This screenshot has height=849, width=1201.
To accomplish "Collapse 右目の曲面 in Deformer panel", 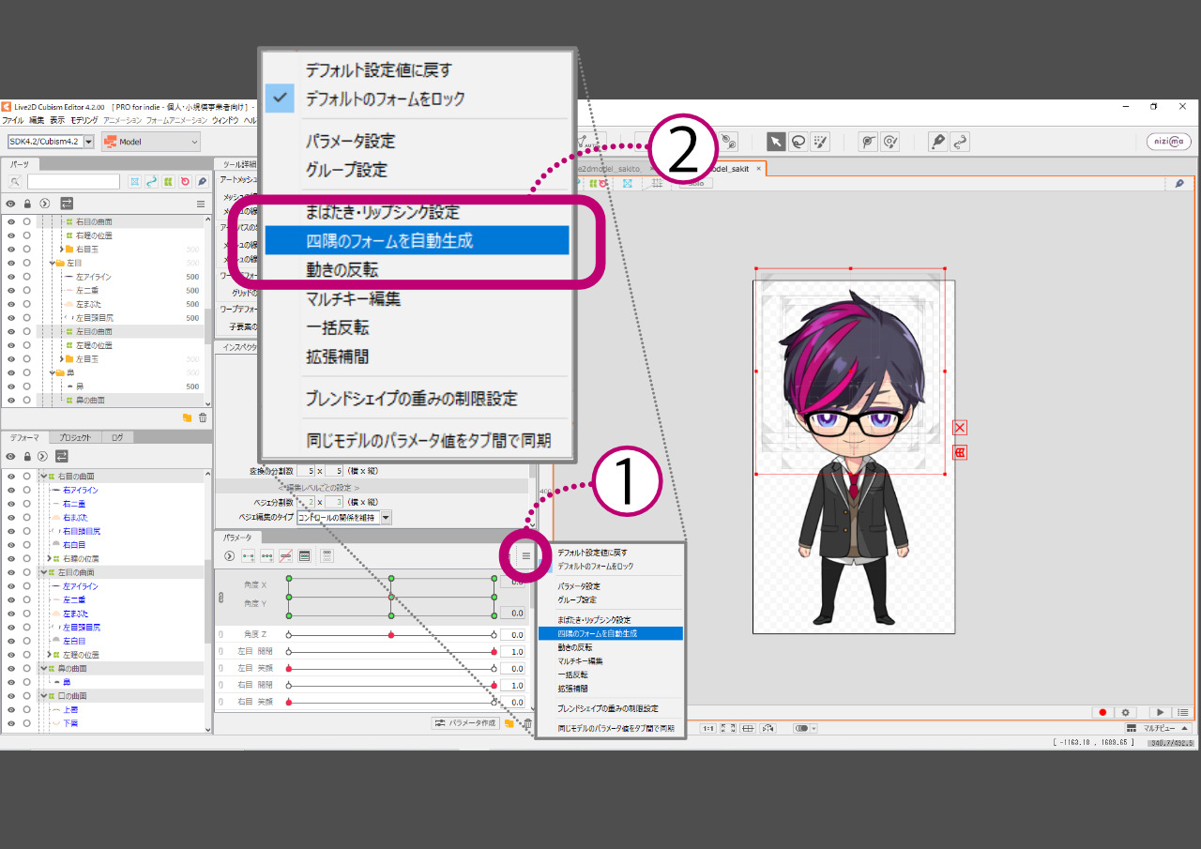I will [x=44, y=477].
